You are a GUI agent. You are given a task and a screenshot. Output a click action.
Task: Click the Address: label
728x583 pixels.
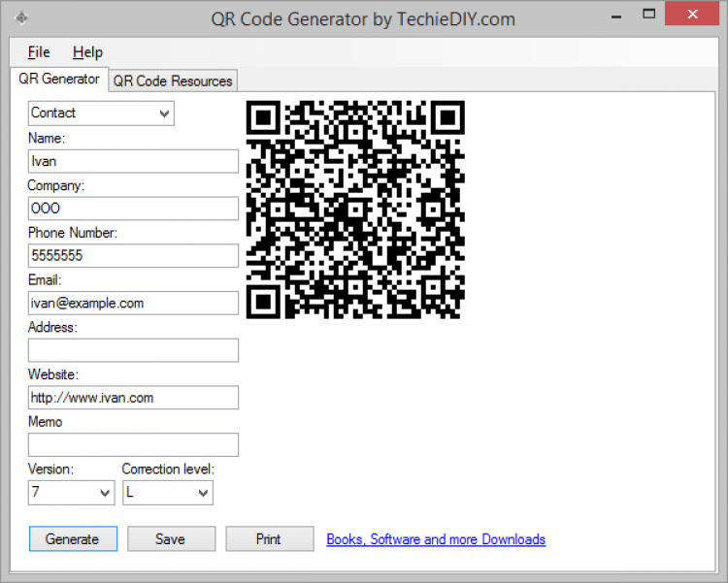click(52, 327)
